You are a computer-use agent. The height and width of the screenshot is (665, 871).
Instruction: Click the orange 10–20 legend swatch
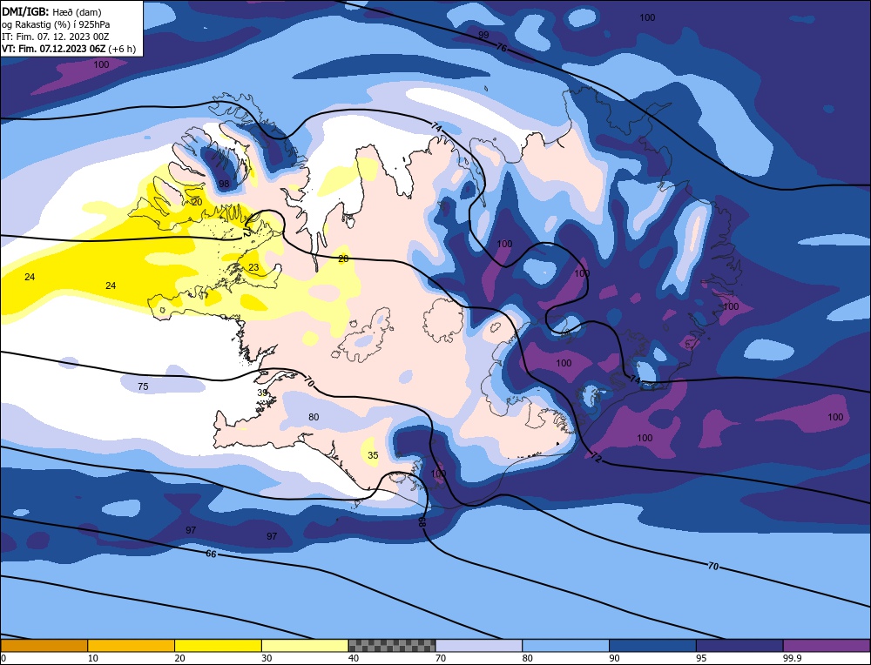point(132,645)
